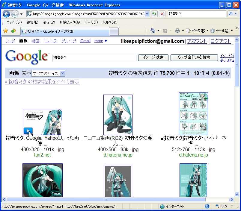Viewport: 241px width, 211px height.
Task: Click the blue play icon on first thumbnail
Action: (x=28, y=131)
